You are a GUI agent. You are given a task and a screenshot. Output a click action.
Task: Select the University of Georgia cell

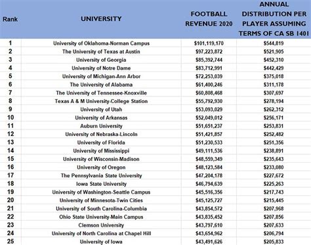point(101,60)
